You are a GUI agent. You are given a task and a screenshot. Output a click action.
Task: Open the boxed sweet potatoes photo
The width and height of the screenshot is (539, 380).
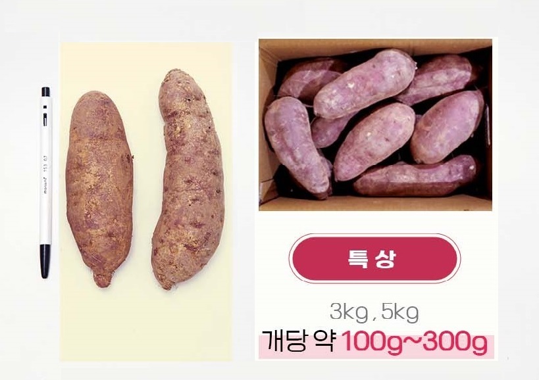[x=375, y=125]
